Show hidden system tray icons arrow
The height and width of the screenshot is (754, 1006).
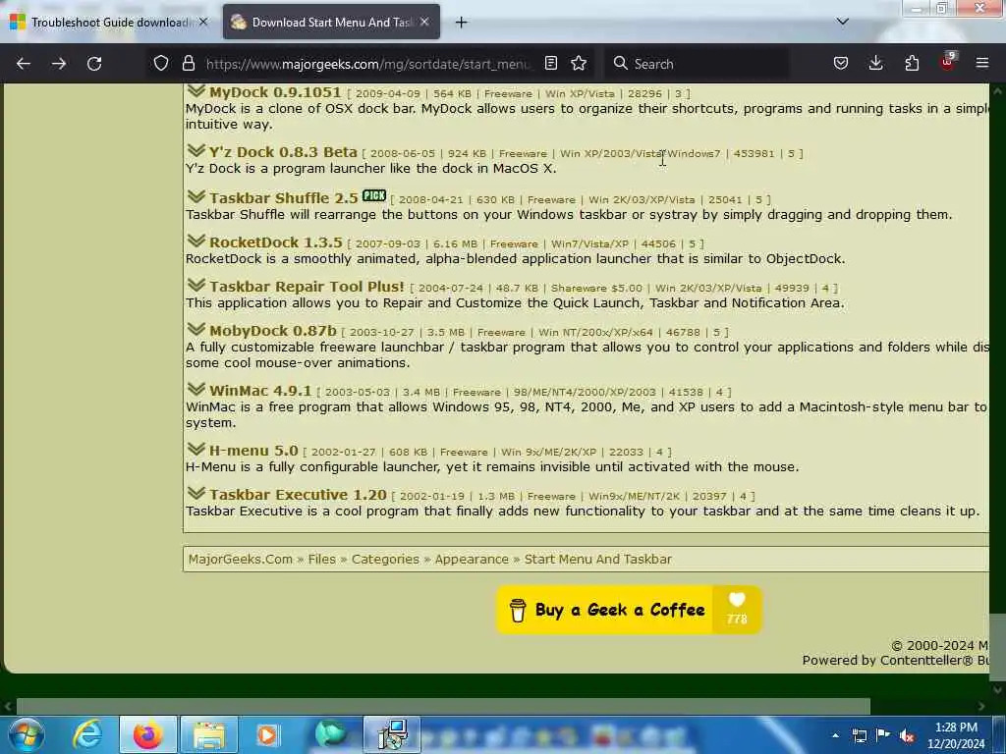835,735
